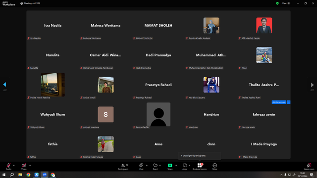Open the Apps panel

point(185,166)
